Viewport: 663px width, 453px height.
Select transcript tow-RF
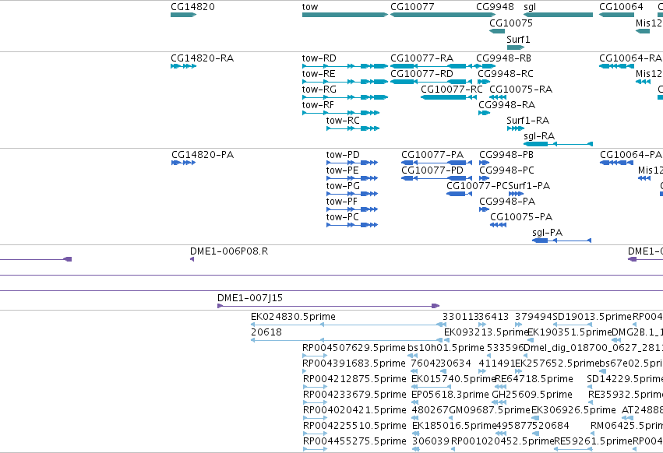pyautogui.click(x=340, y=113)
